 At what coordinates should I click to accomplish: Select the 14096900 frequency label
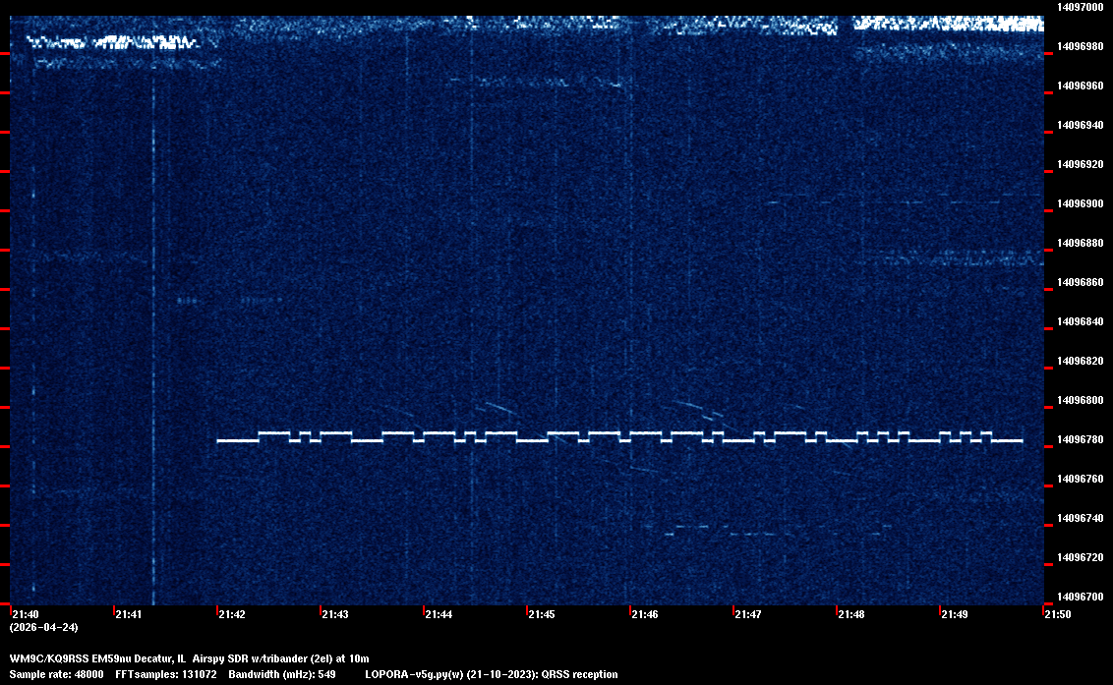tap(1080, 204)
